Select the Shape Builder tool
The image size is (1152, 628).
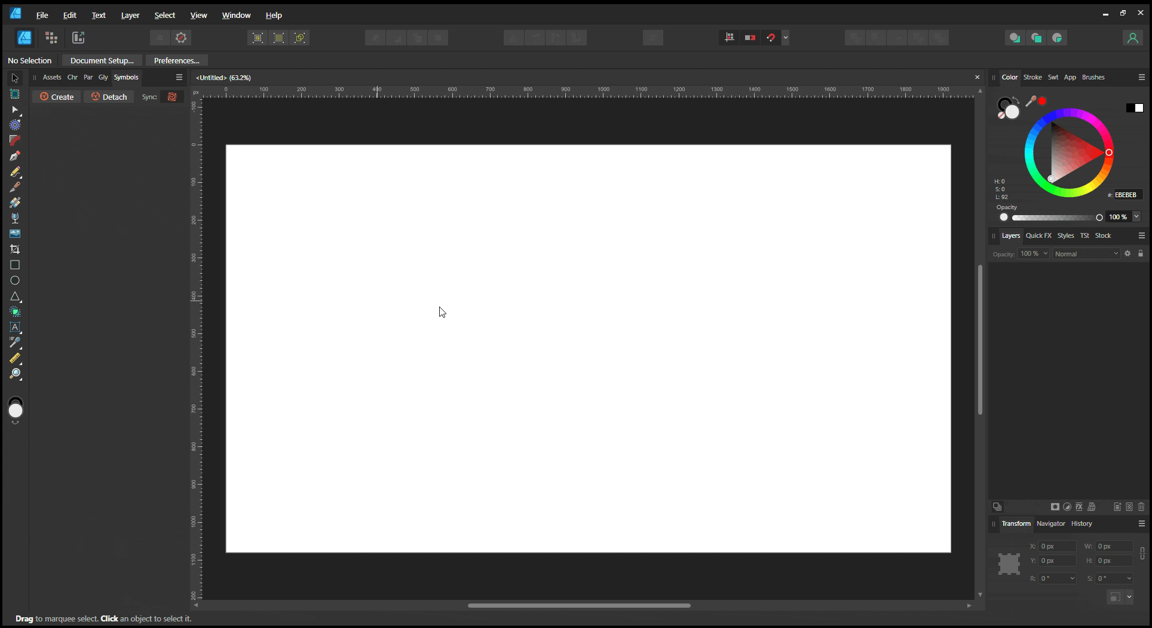pos(15,312)
